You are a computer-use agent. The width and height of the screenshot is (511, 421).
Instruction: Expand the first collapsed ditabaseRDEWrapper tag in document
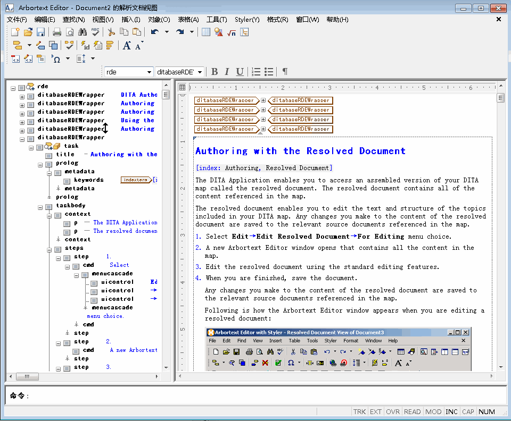(263, 100)
